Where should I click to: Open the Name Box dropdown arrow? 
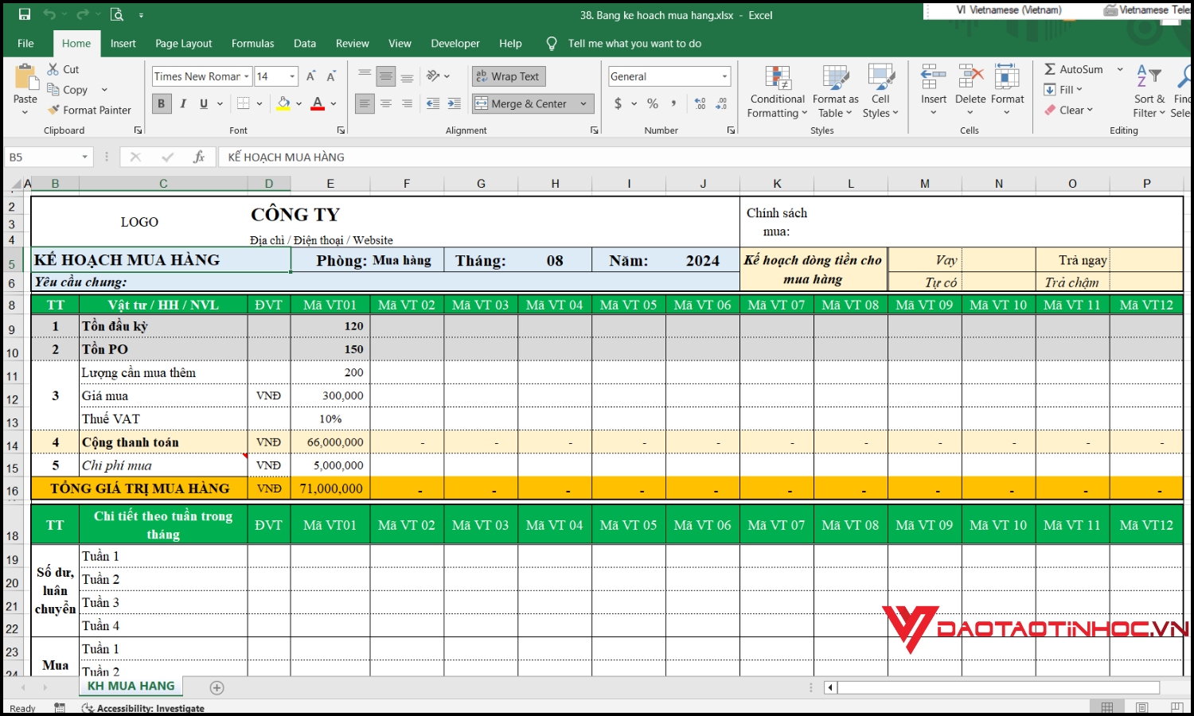(x=84, y=157)
